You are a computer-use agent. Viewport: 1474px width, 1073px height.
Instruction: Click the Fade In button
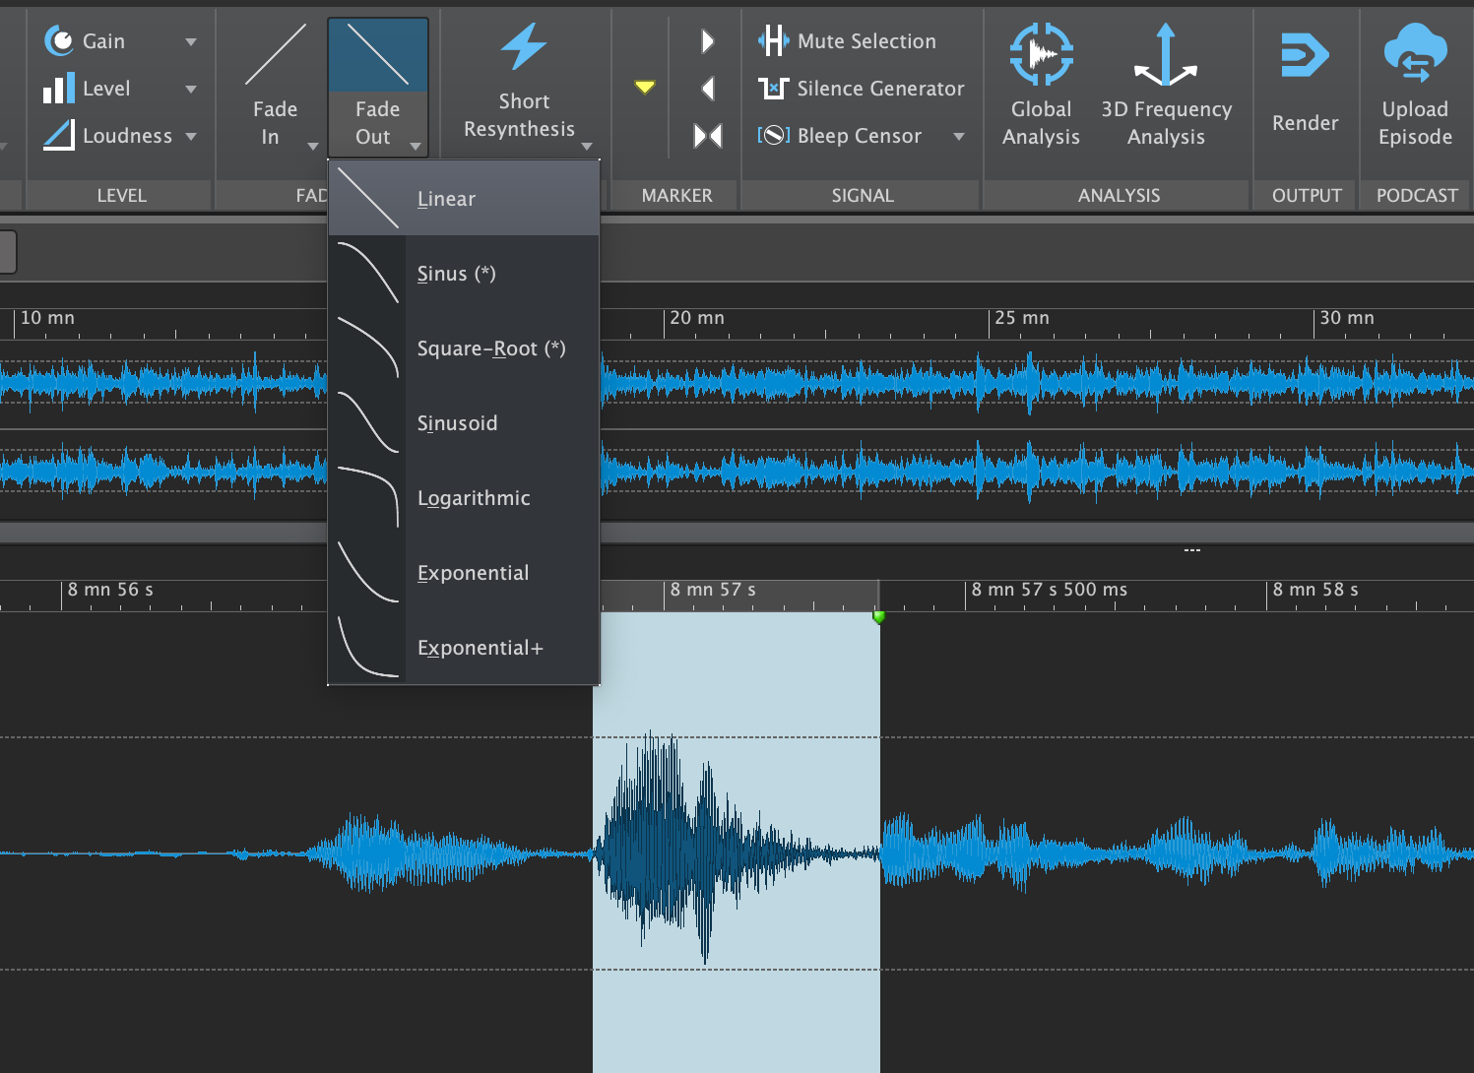pos(275,89)
